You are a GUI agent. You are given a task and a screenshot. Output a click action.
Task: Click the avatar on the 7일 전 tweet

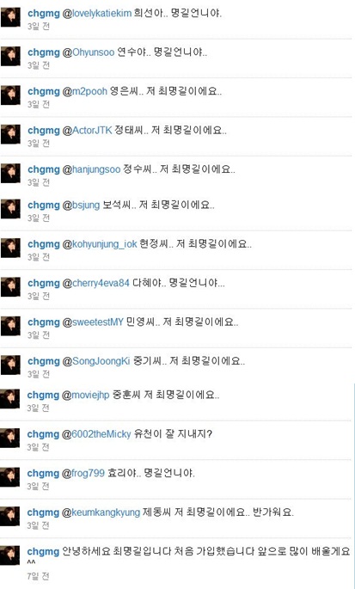coord(9,555)
